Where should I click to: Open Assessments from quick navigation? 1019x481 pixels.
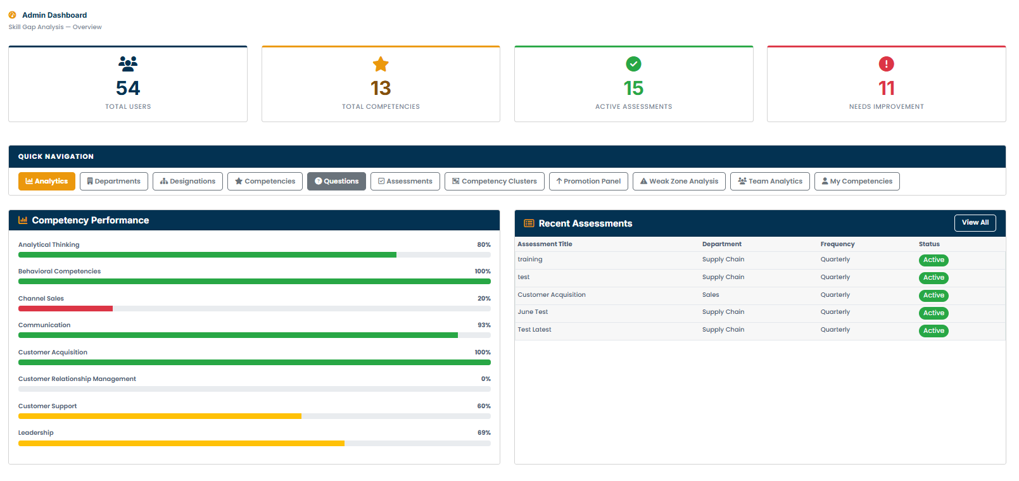click(x=405, y=181)
